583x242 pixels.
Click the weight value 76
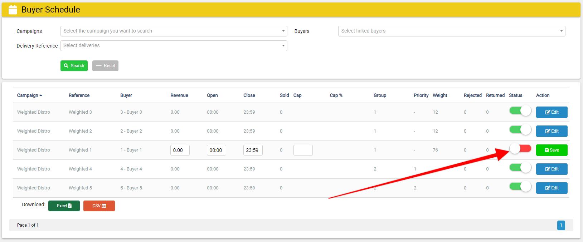[x=435, y=150]
